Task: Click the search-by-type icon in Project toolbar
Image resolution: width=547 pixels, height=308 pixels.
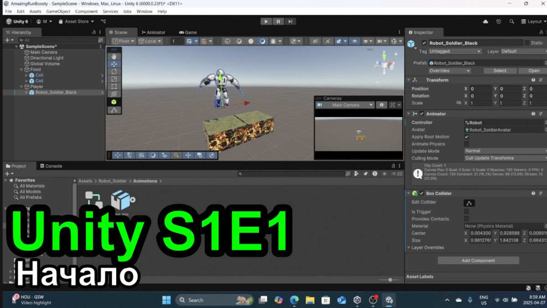Action: pos(356,173)
